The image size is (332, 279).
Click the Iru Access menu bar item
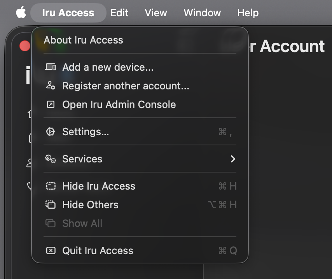coord(68,13)
